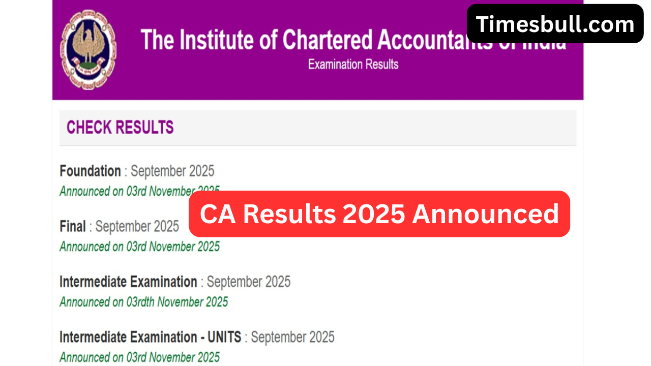The height and width of the screenshot is (366, 651).
Task: Click the ICAI emblem logo
Action: point(88,49)
